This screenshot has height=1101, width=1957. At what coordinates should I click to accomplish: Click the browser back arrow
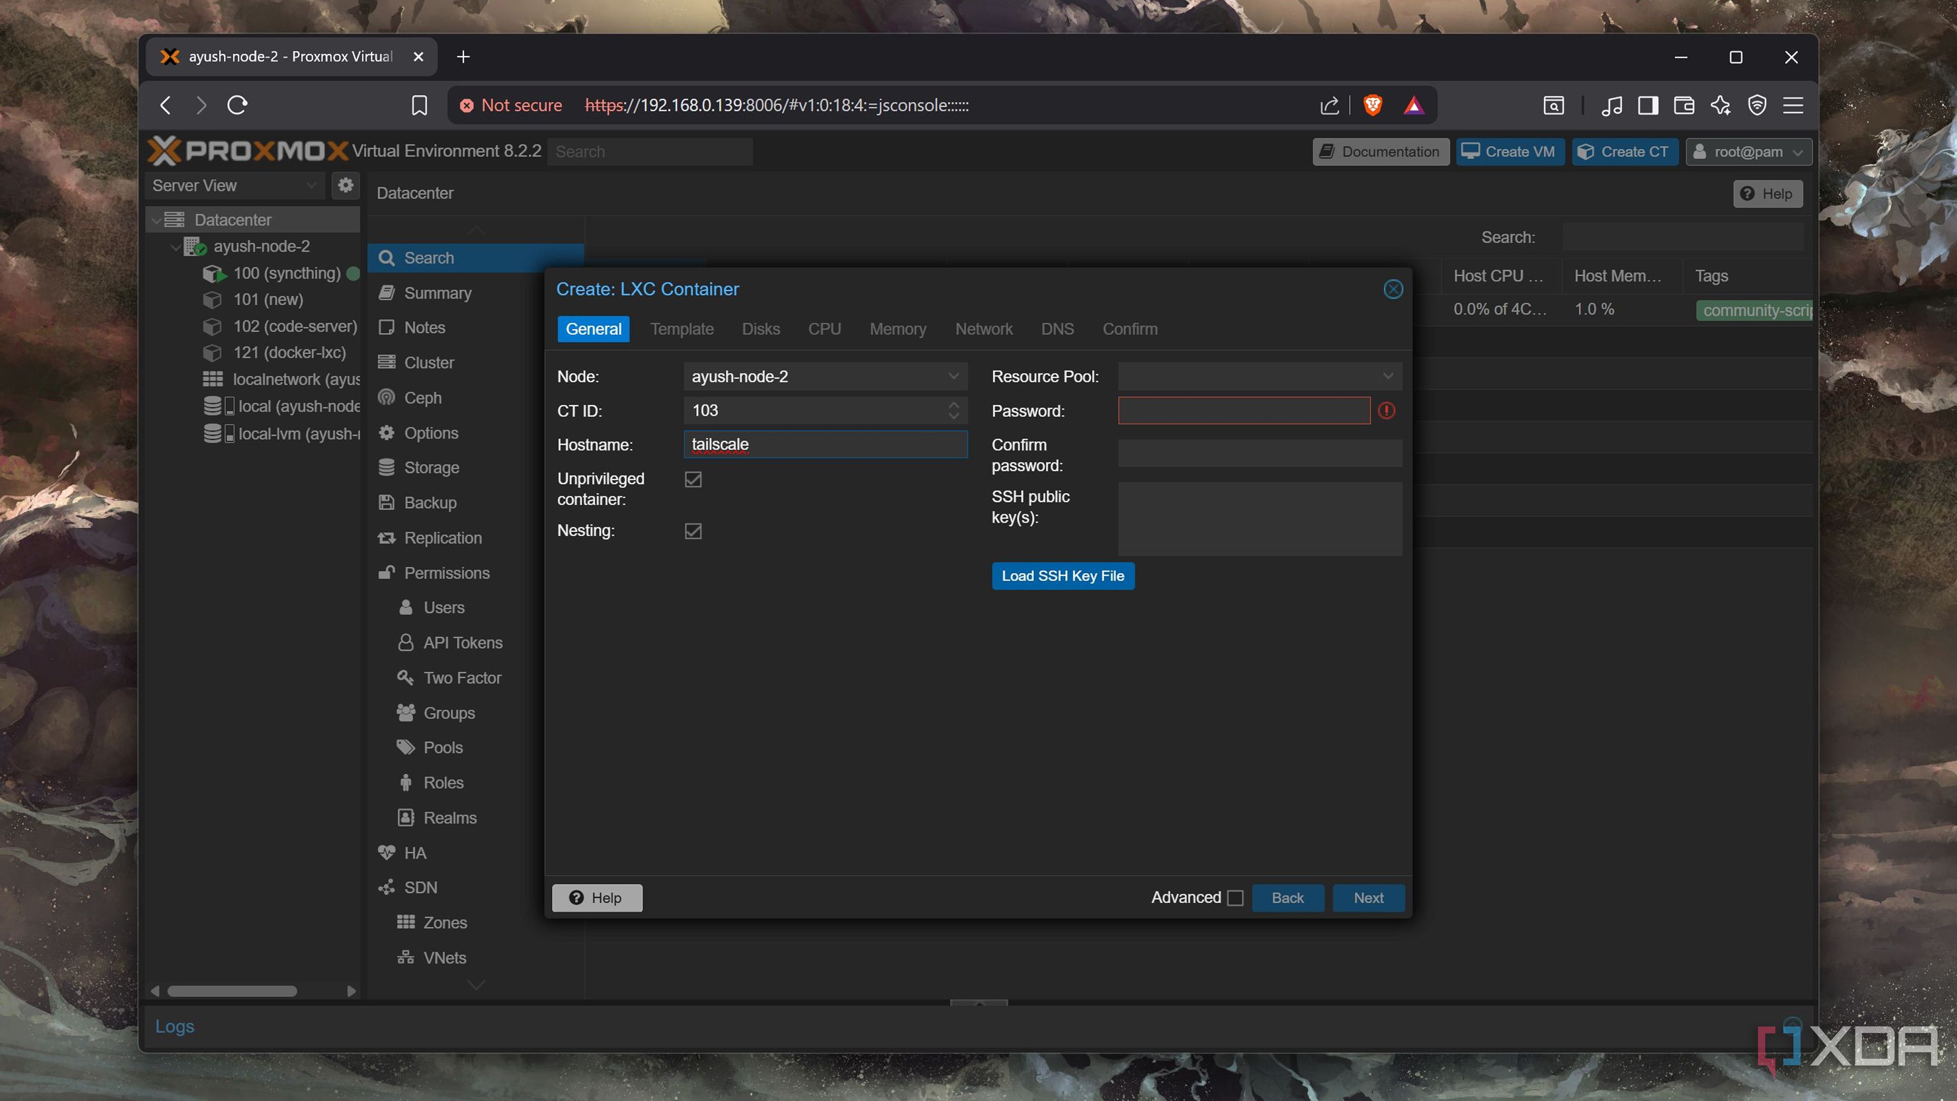(165, 105)
